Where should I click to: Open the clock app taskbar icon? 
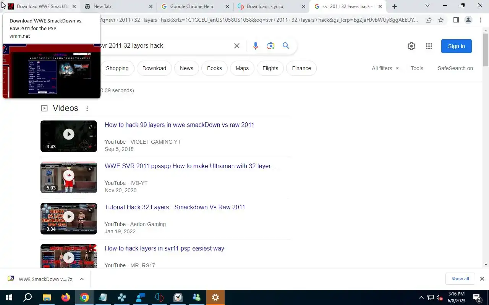coord(178,297)
